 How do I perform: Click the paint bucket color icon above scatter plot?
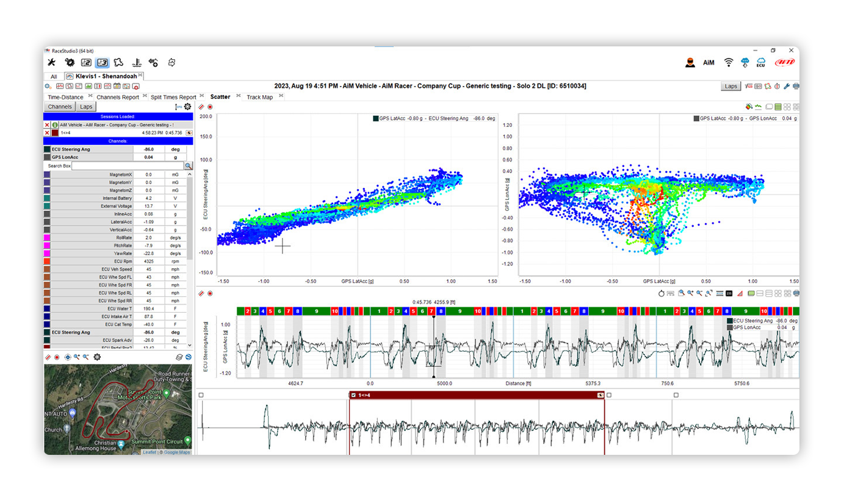tap(749, 107)
